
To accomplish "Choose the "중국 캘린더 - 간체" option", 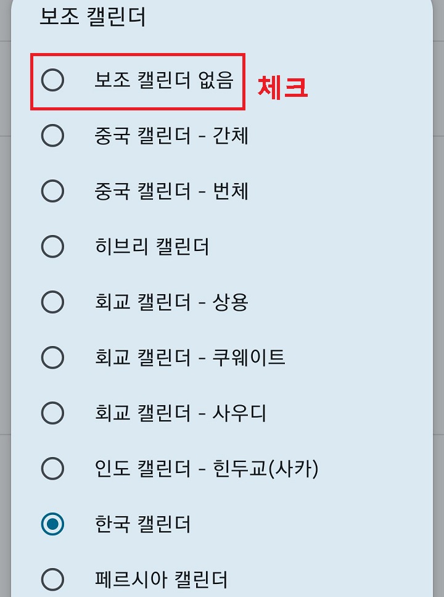I will pyautogui.click(x=52, y=137).
